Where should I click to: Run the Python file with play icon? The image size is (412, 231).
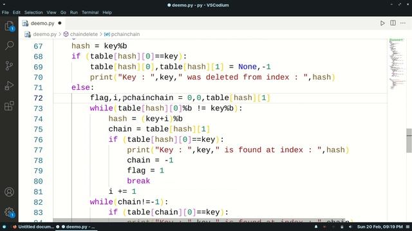(382, 23)
